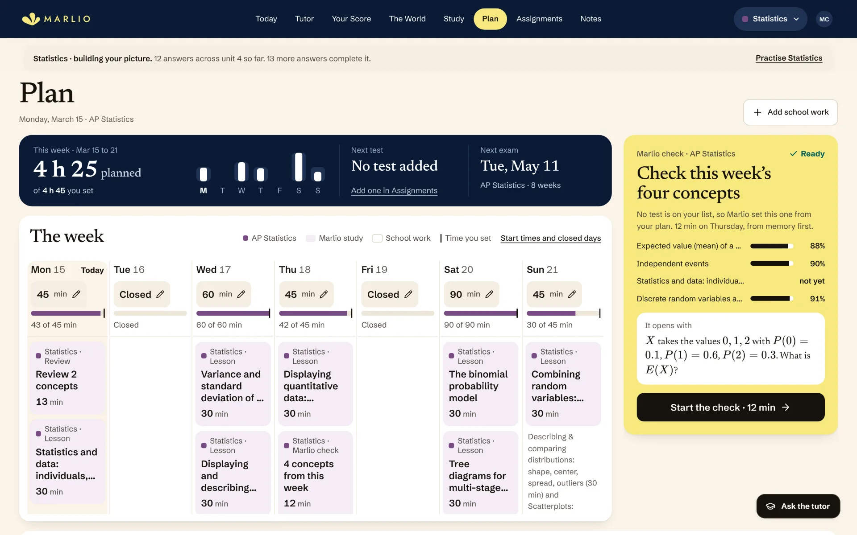
Task: Open the MC profile avatar
Action: [x=824, y=19]
